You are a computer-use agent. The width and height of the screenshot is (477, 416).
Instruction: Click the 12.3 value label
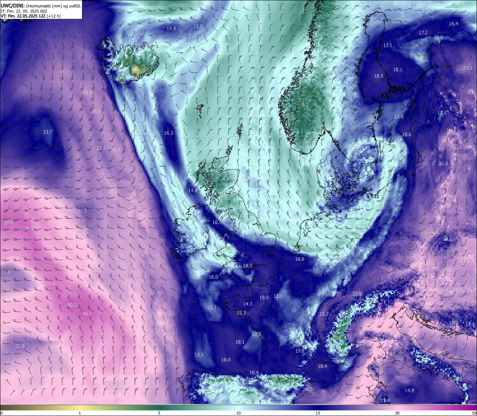pyautogui.click(x=212, y=308)
